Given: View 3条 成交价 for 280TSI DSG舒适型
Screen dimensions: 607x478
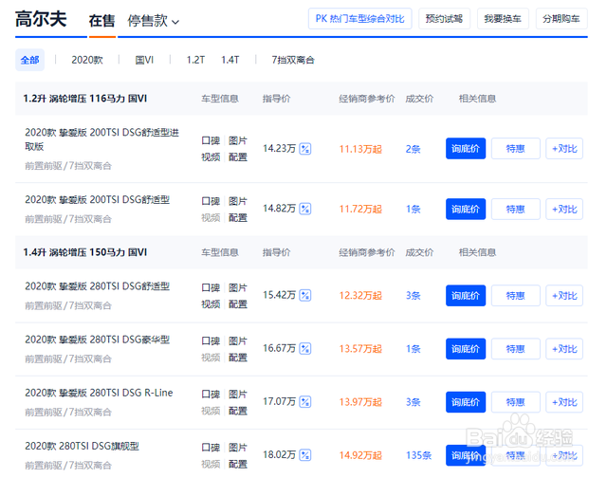Looking at the screenshot, I should (414, 296).
